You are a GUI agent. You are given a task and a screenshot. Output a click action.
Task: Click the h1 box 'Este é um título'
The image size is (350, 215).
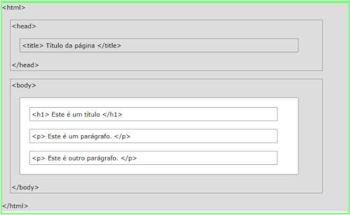153,114
